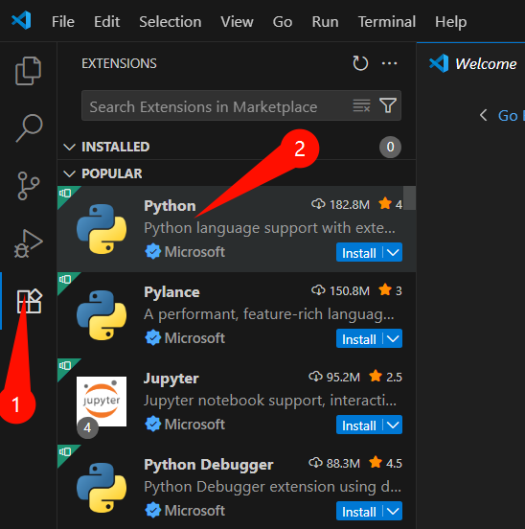Click the Pylance extension logo
This screenshot has width=525, height=529.
(102, 315)
